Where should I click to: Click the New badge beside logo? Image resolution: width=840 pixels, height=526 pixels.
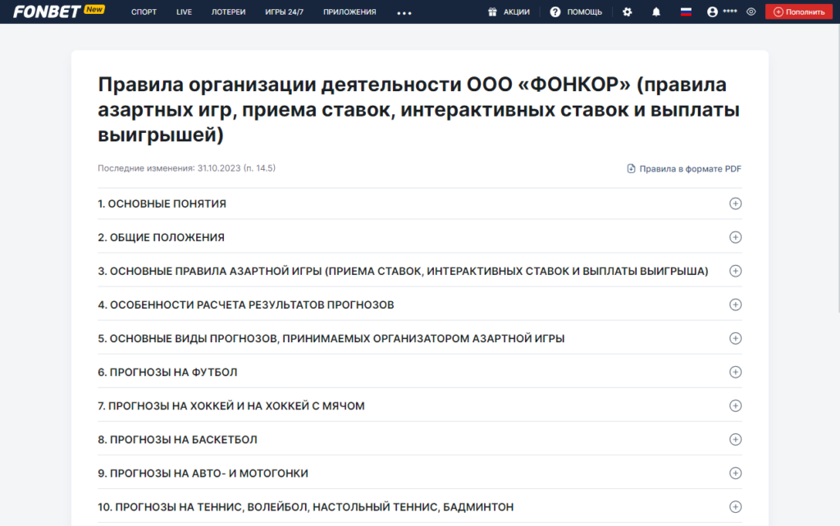coord(94,9)
